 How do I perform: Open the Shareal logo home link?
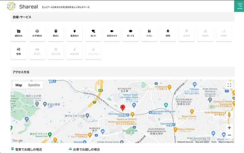pyautogui.click(x=22, y=6)
